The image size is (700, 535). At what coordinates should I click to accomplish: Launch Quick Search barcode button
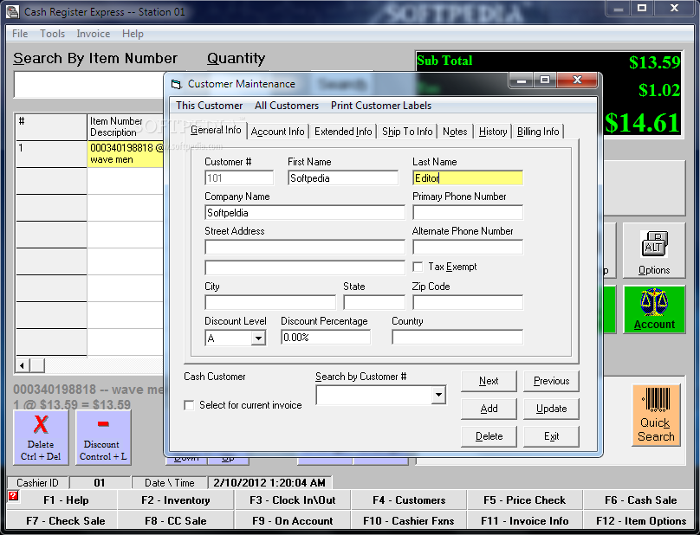[656, 416]
